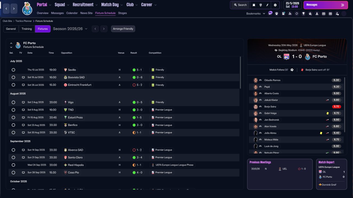353x198 pixels.
Task: Click the substitution arrows icon beside Jakub Kiwior
Action: tap(327, 100)
